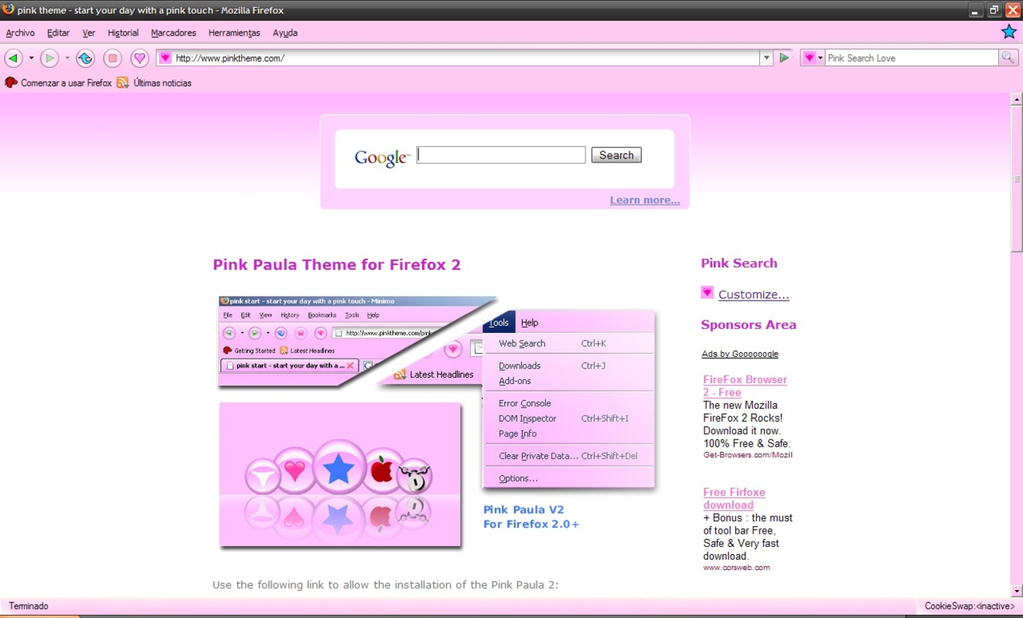Follow the Learn more... link
Screen dimensions: 1023x618
click(645, 200)
